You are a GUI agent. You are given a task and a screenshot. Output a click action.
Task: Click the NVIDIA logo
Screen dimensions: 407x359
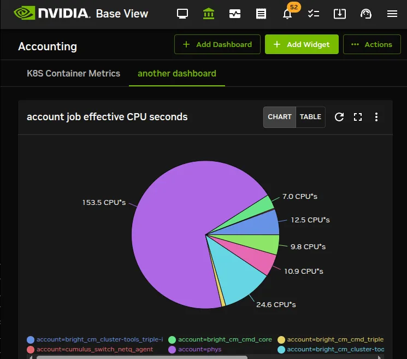(x=52, y=13)
